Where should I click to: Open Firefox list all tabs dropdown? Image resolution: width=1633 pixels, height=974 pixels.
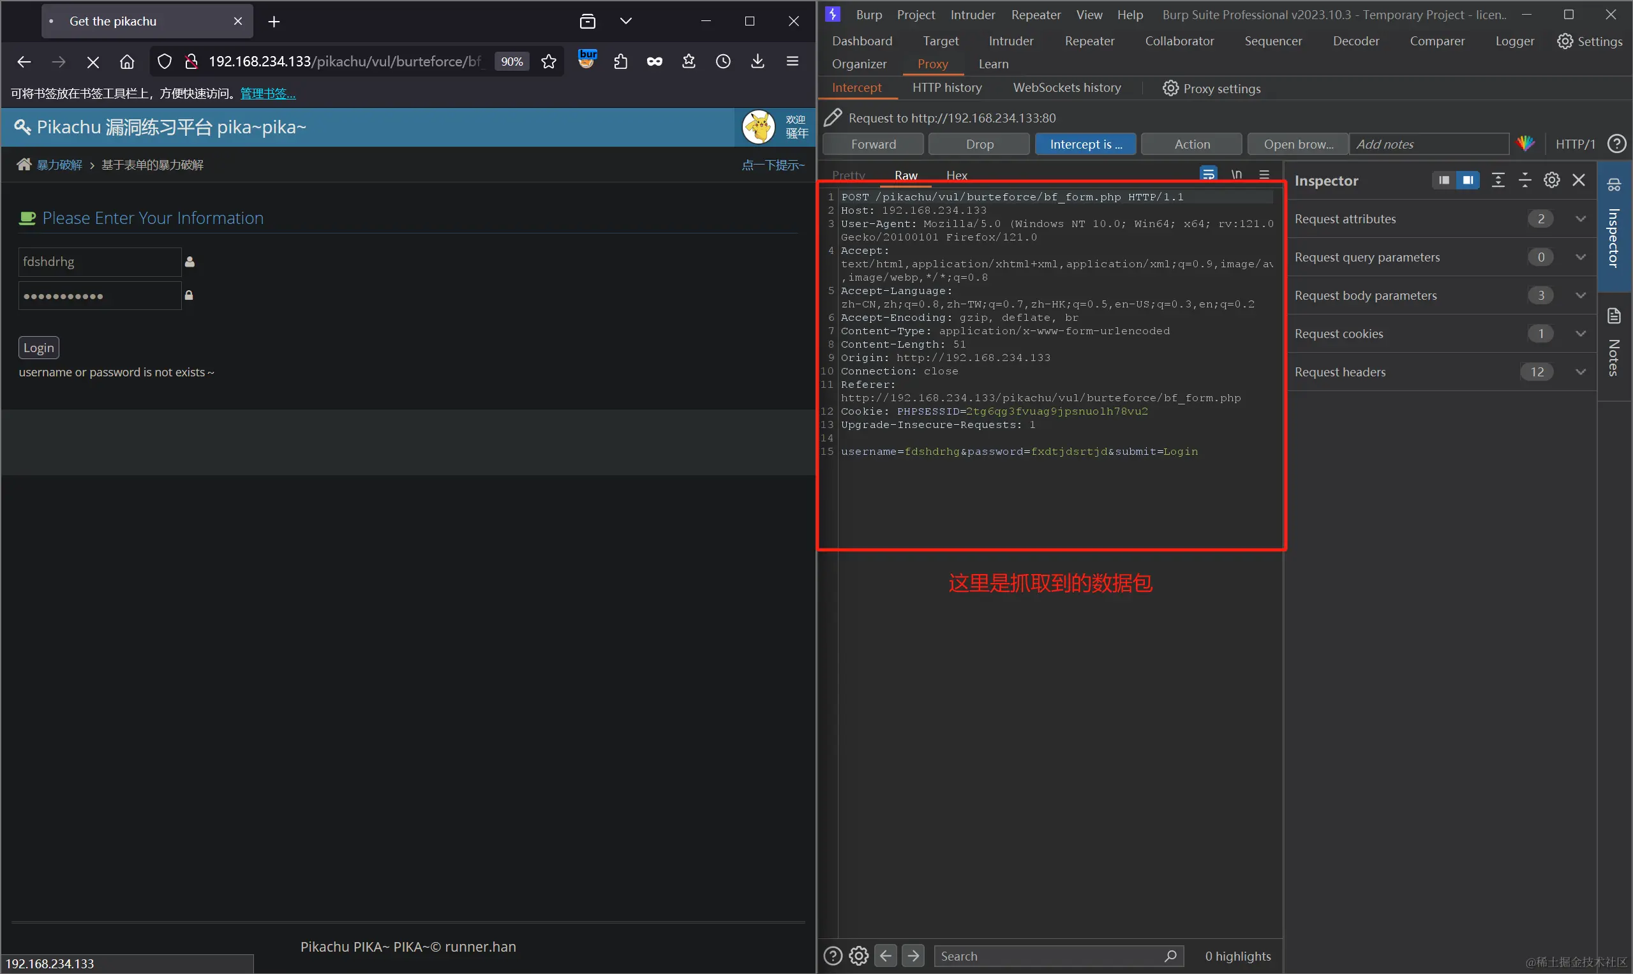[x=626, y=22]
